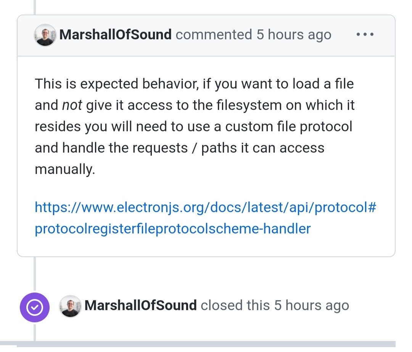
Task: Open MarshallOfSound's profile from the comment header
Action: (x=115, y=34)
